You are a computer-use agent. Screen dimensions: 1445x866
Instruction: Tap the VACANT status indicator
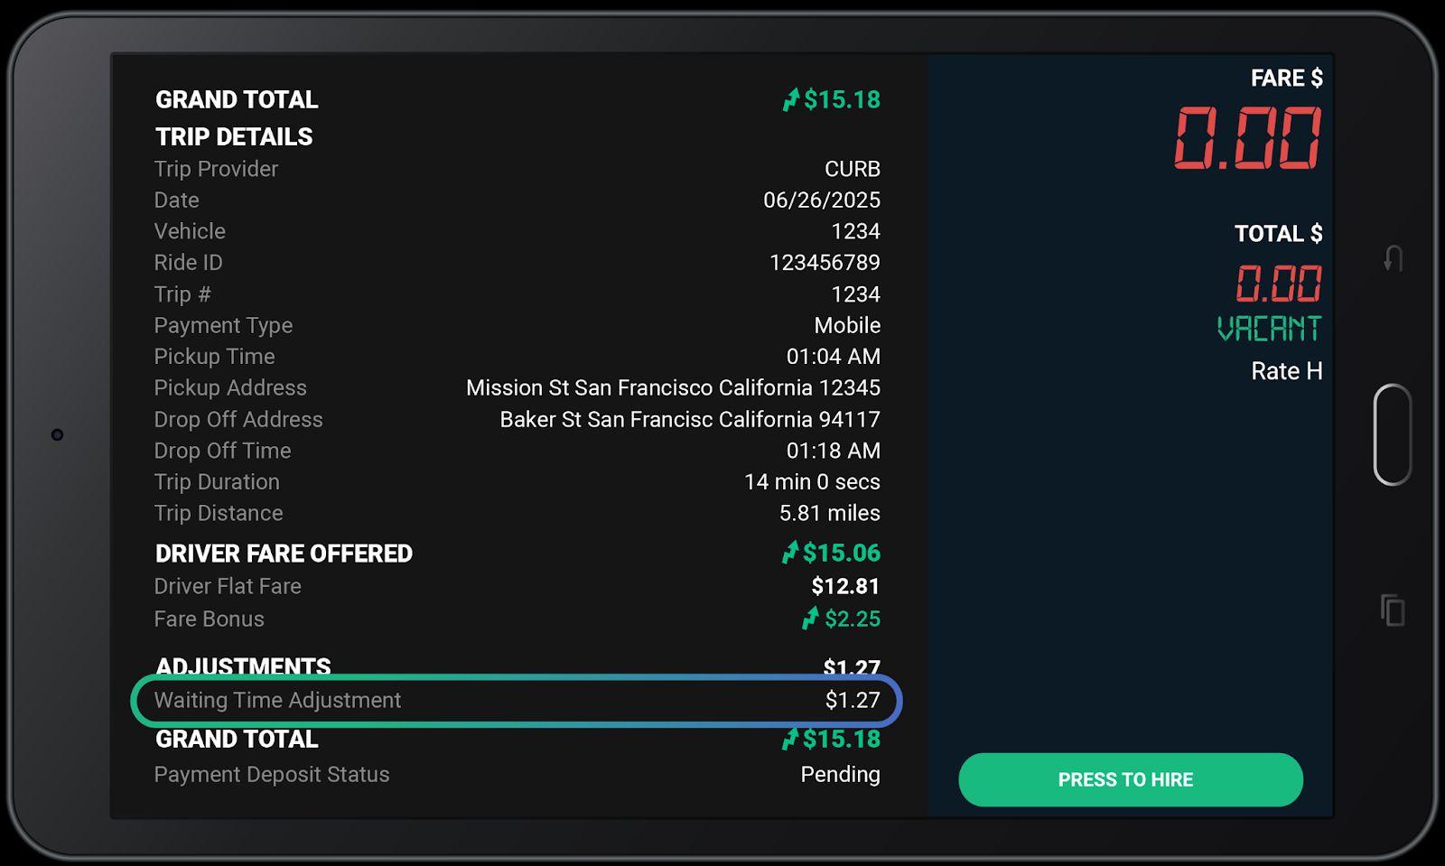tap(1269, 328)
